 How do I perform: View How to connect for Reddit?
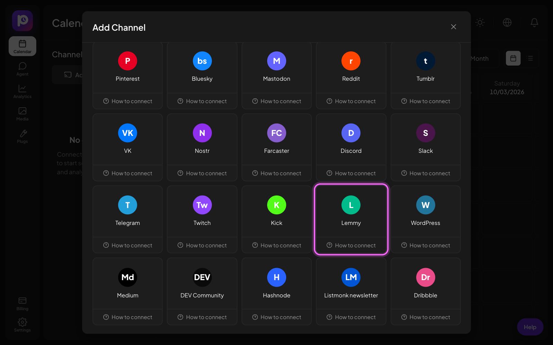pos(351,101)
